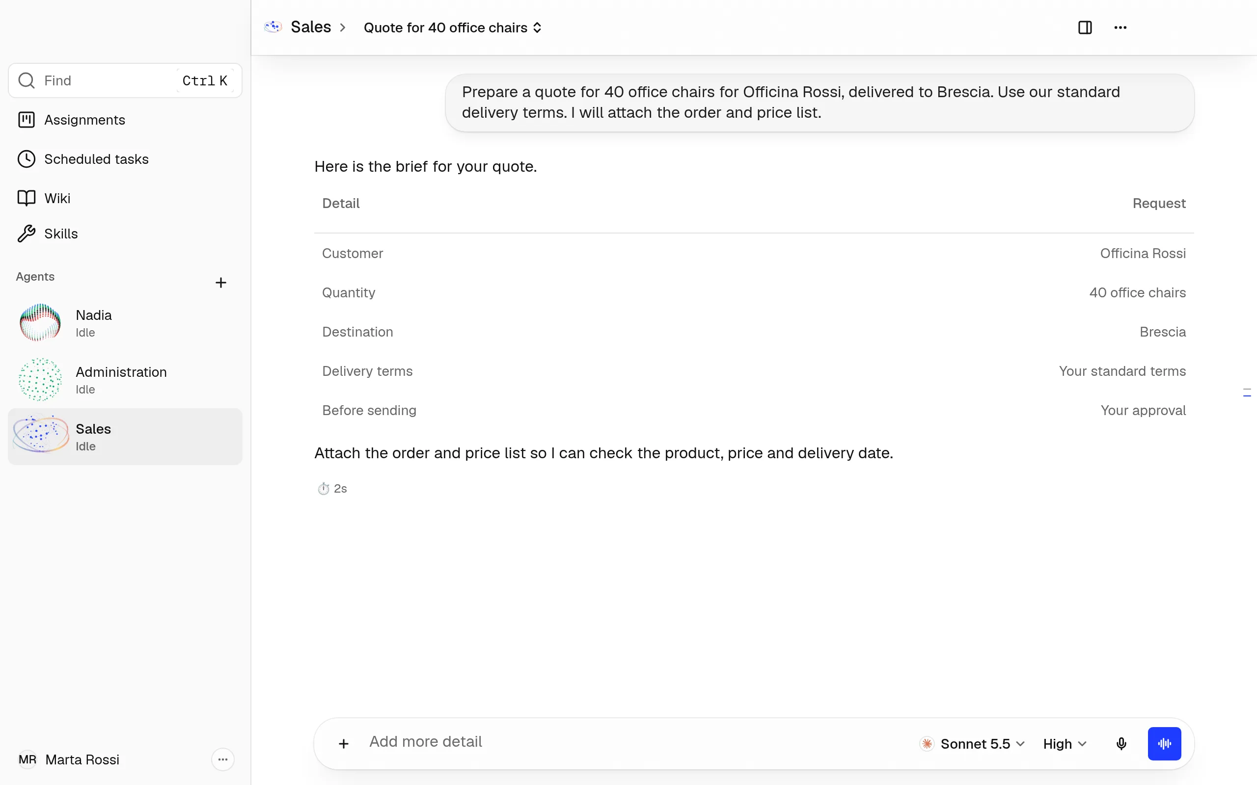Click the microphone dictation icon

1121,744
